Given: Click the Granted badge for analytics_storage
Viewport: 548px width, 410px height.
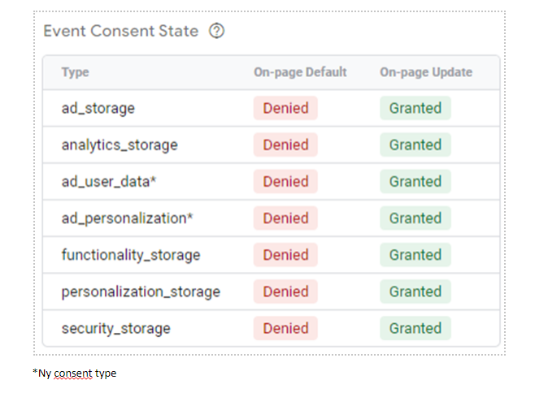Looking at the screenshot, I should (x=415, y=145).
